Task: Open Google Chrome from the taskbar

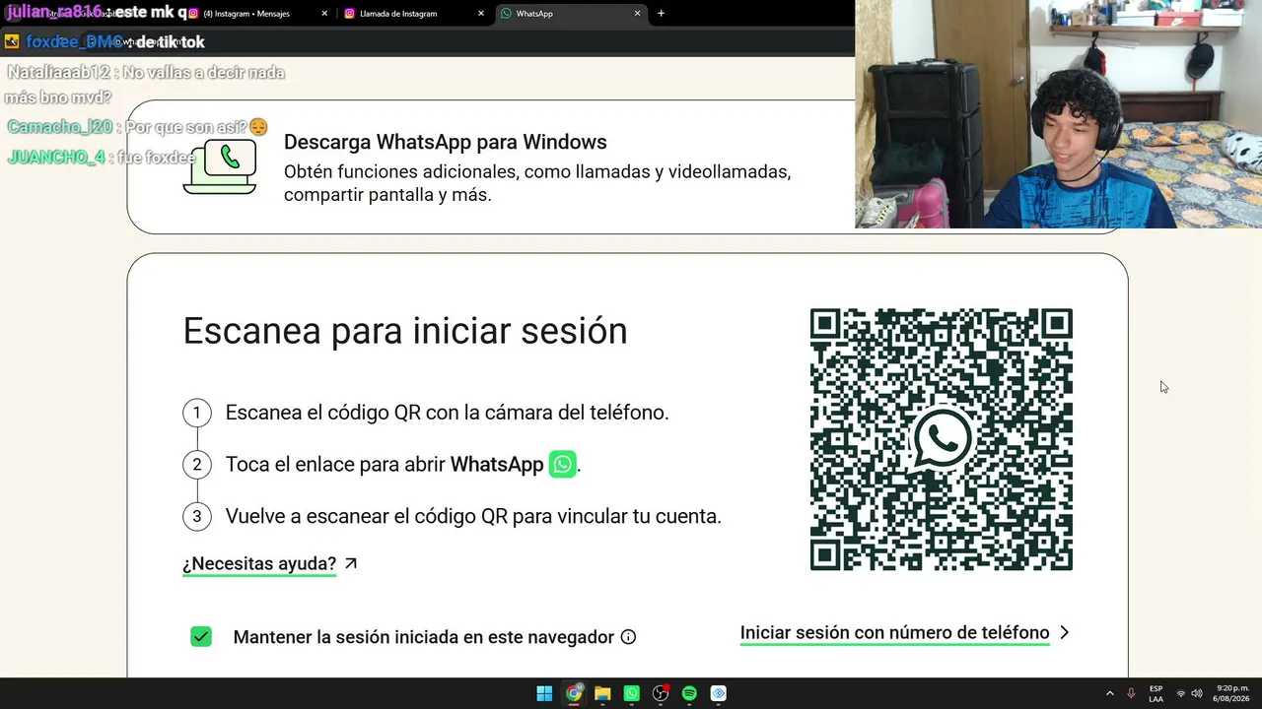Action: coord(573,693)
